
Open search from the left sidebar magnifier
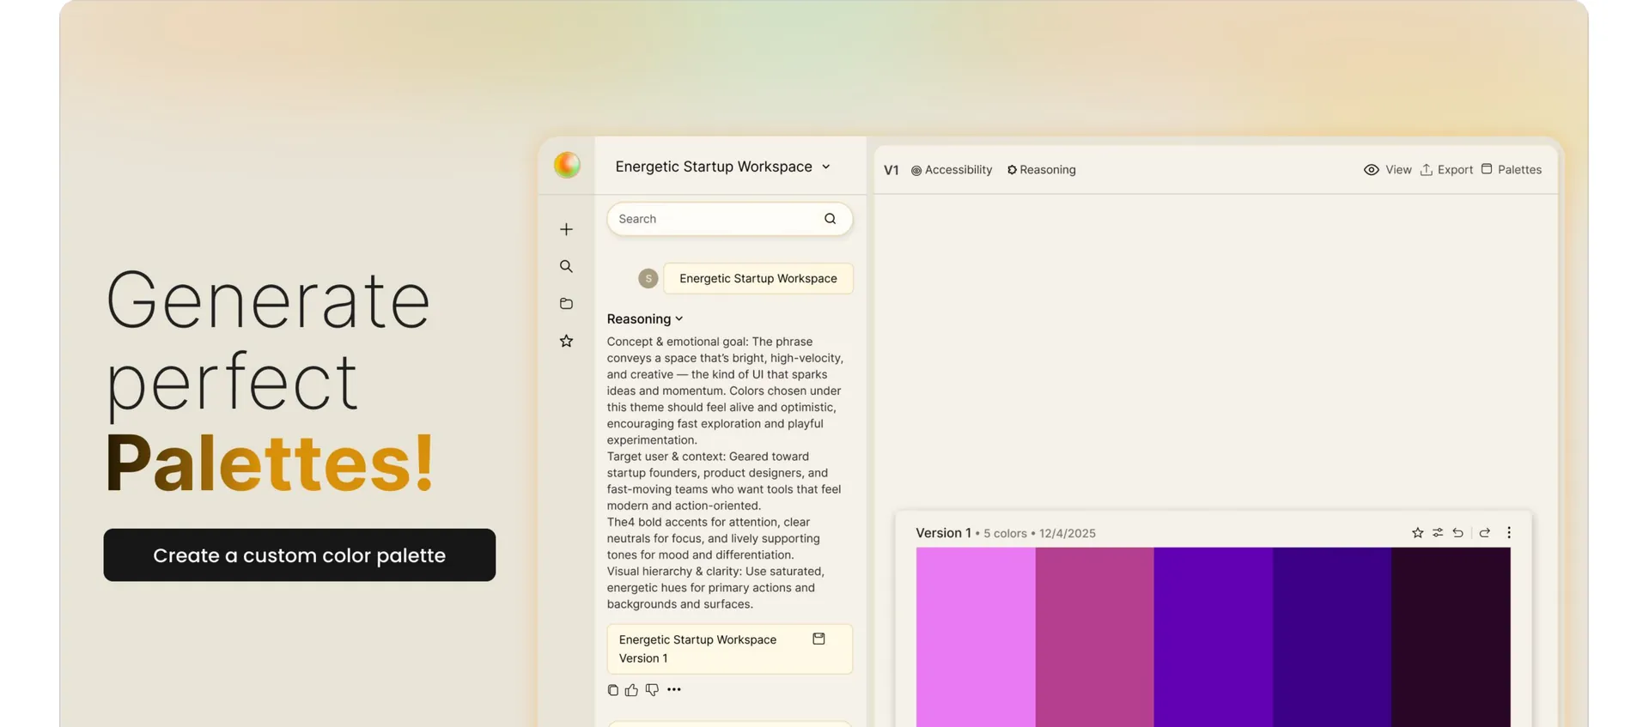click(x=566, y=266)
